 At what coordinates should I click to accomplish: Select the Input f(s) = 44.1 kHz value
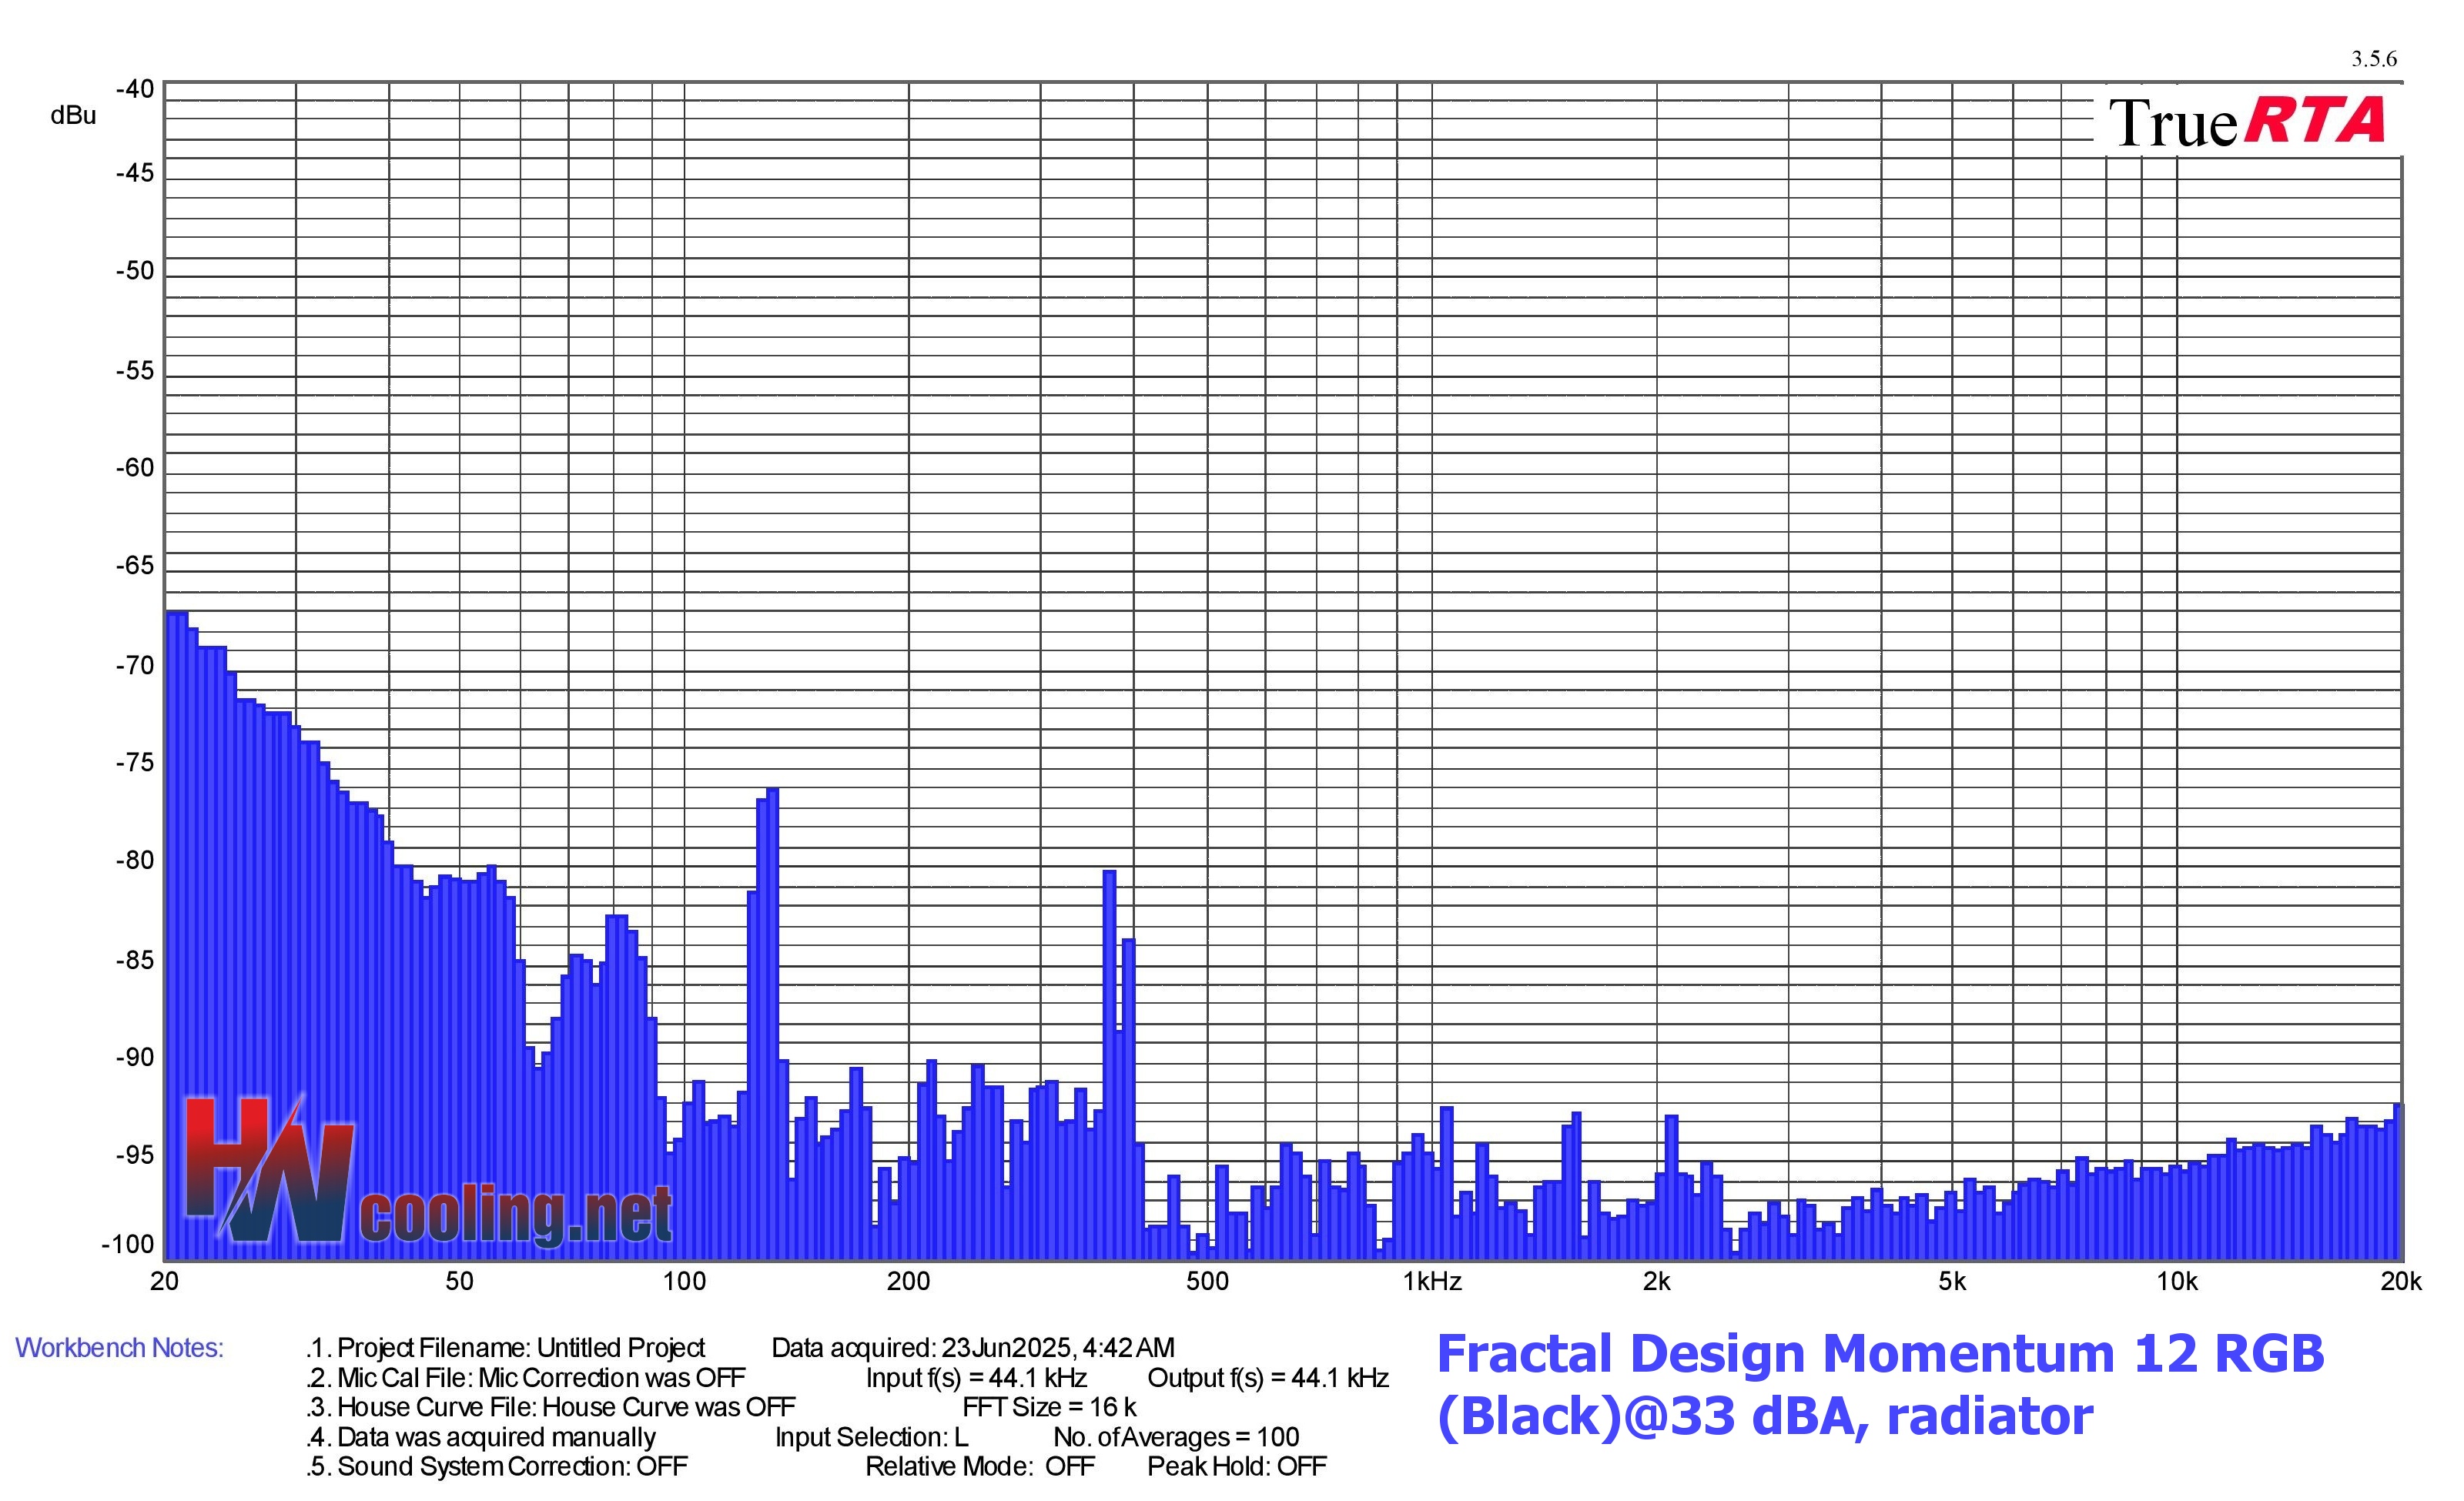pos(976,1378)
